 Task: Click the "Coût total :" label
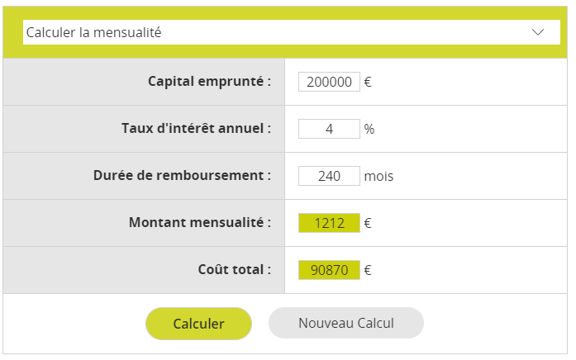[235, 269]
